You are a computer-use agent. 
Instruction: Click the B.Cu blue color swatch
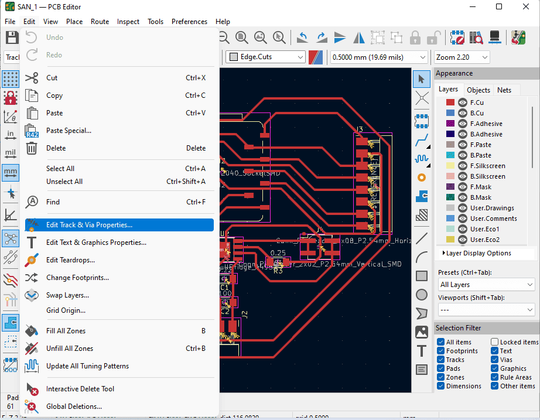click(x=450, y=113)
